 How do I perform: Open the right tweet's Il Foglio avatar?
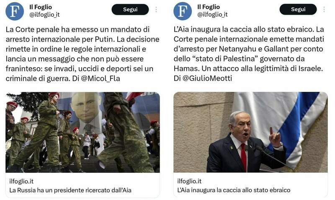click(x=183, y=11)
